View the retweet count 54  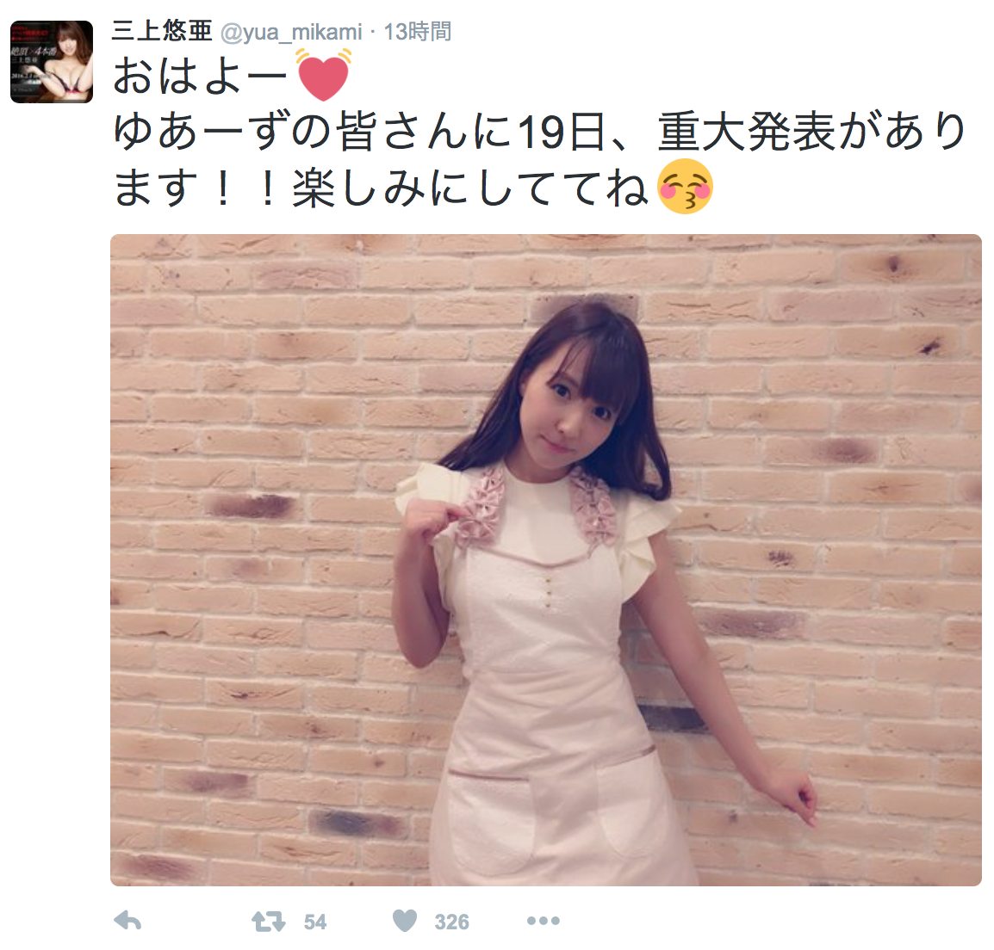[x=315, y=922]
